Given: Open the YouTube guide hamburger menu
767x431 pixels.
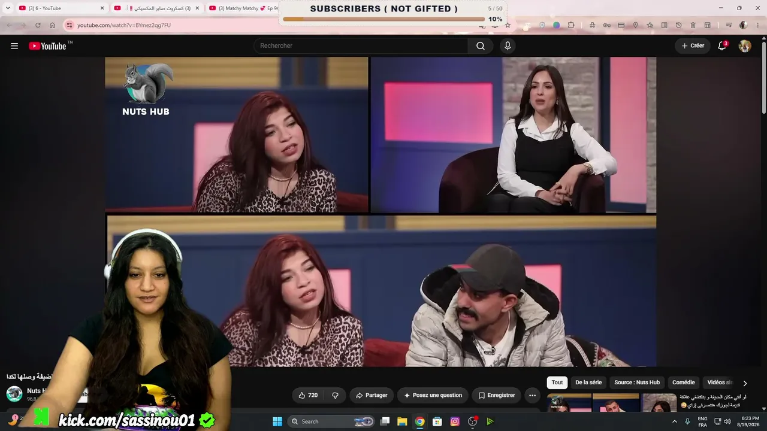Looking at the screenshot, I should [x=14, y=46].
